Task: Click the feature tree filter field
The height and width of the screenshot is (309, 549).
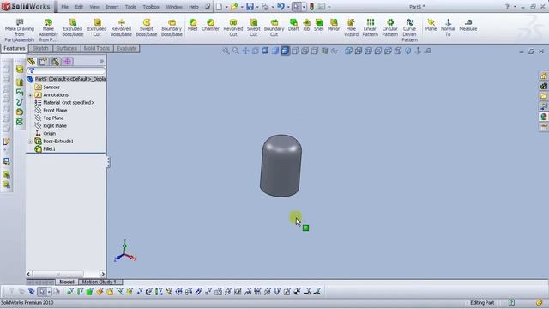Action: [67, 70]
